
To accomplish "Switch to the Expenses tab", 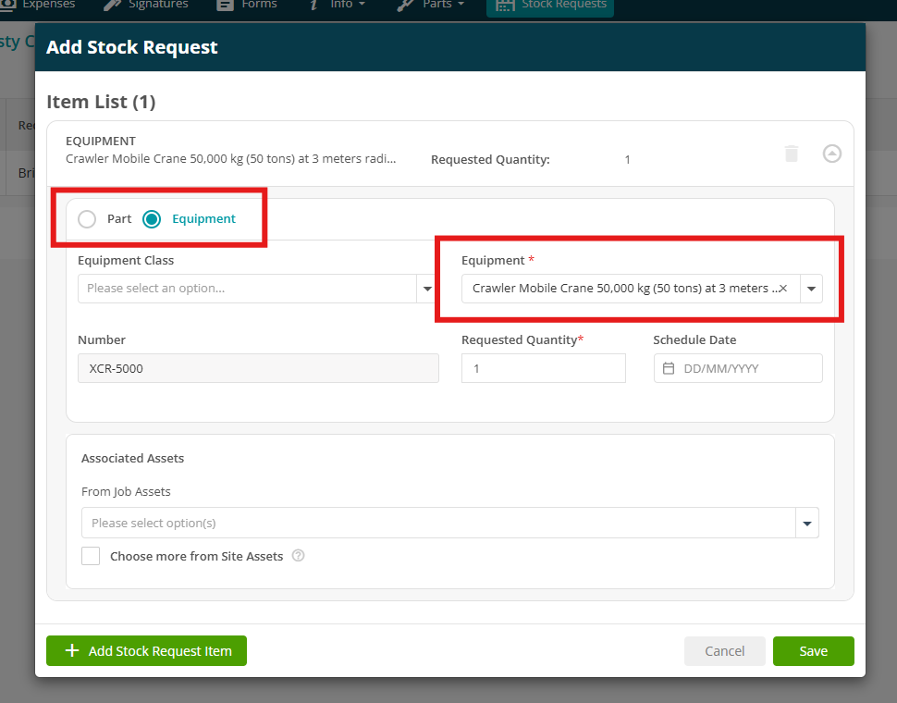I will [x=38, y=6].
